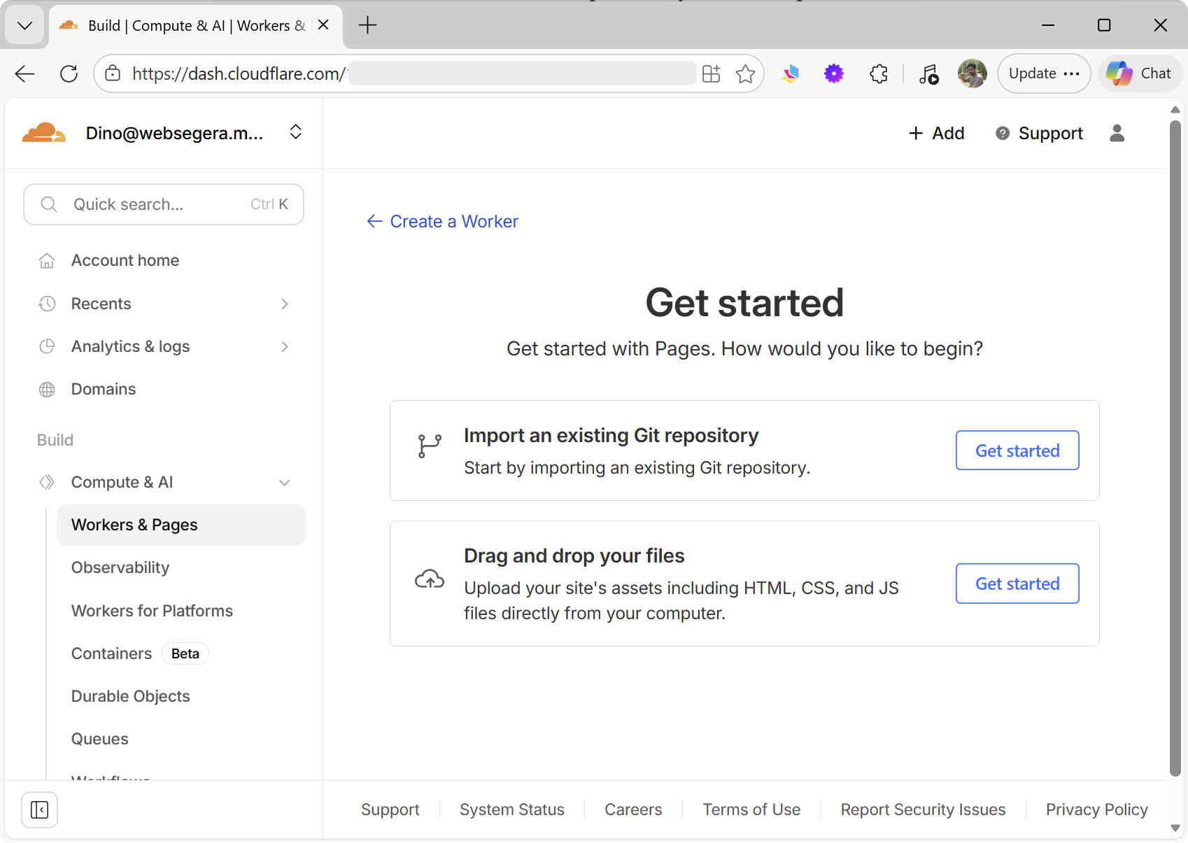Open the account profile icon top right
1188x843 pixels.
1117,134
